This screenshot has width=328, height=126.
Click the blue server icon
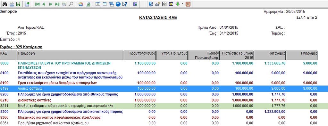pos(151,4)
